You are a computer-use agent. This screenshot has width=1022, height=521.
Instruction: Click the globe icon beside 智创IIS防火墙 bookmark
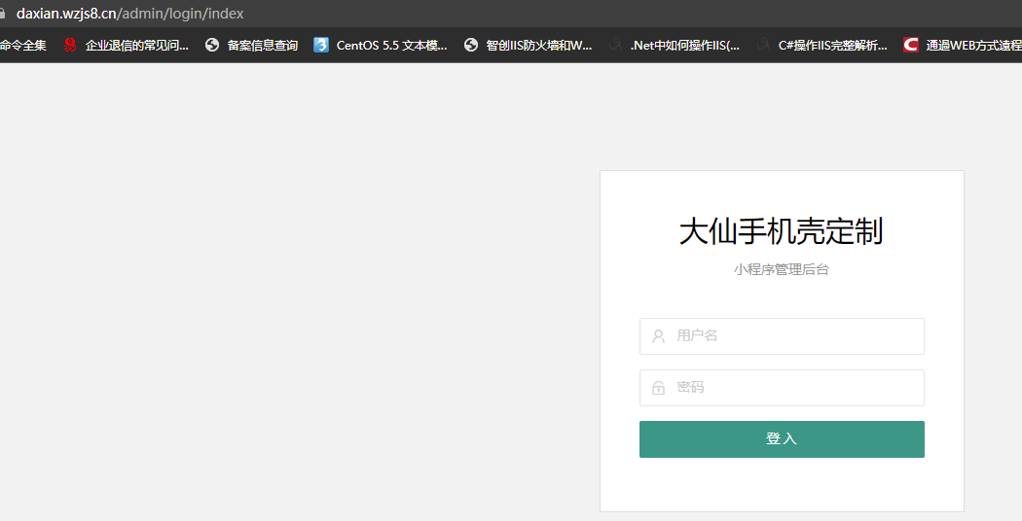[471, 45]
